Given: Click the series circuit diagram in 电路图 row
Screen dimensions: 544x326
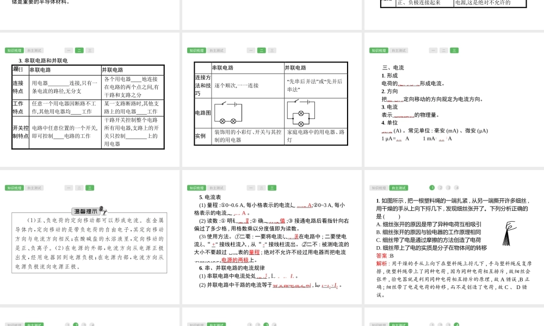Looking at the screenshot, I should [x=227, y=114].
